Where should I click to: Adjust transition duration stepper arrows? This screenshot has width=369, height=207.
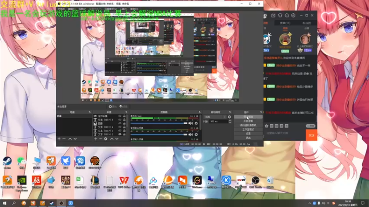point(230,121)
